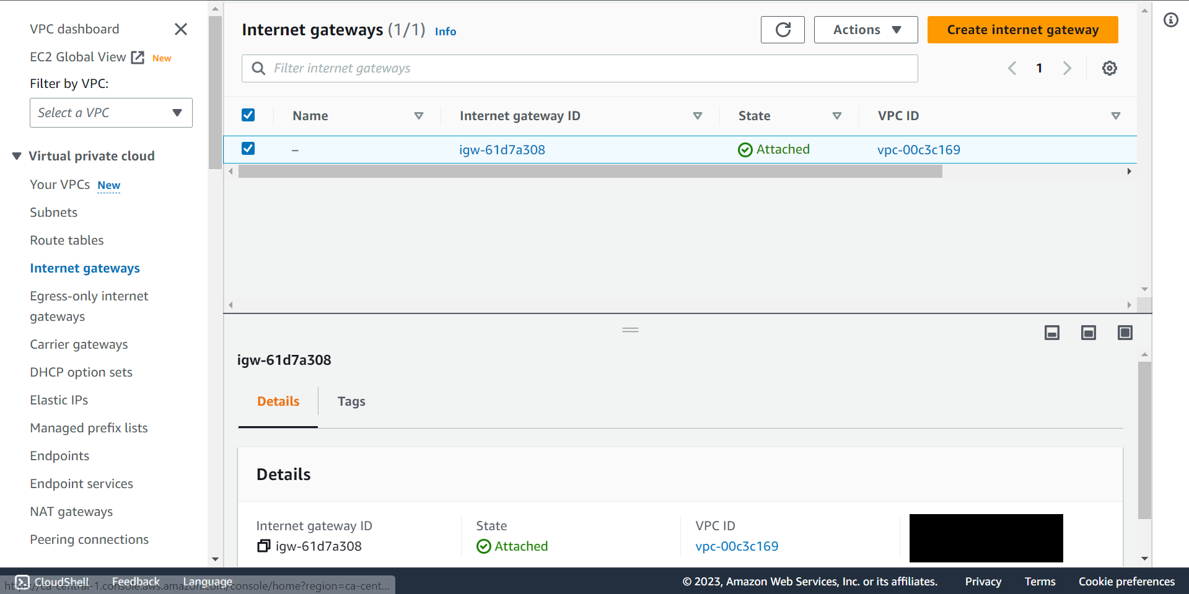
Task: Sort by VPC ID column arrow
Action: click(x=1116, y=116)
